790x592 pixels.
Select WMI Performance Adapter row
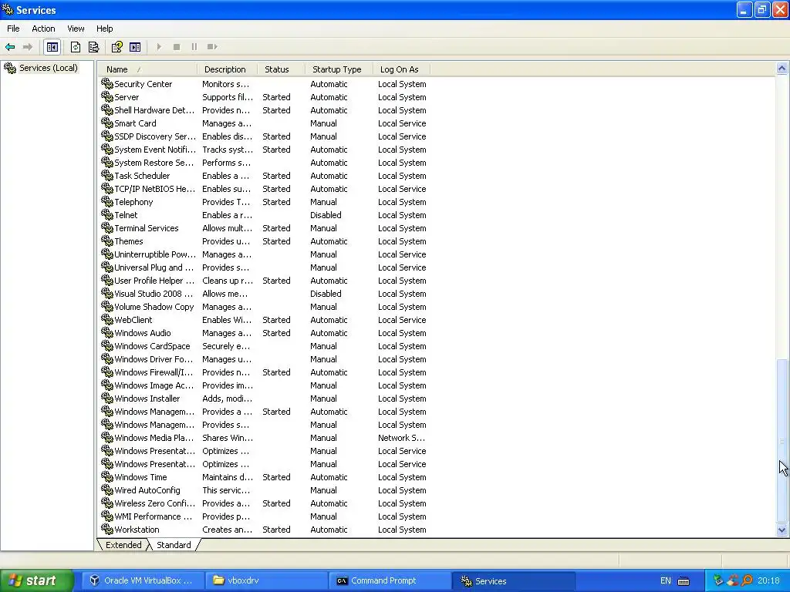(265, 516)
